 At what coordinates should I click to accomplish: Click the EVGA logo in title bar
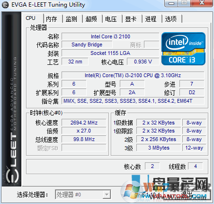pyautogui.click(x=5, y=5)
